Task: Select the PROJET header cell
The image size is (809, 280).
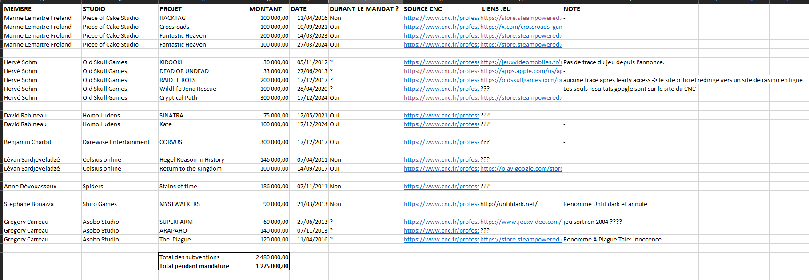Action: pos(203,9)
